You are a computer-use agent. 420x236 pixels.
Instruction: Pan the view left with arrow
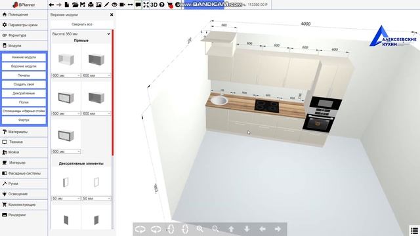tap(262, 229)
